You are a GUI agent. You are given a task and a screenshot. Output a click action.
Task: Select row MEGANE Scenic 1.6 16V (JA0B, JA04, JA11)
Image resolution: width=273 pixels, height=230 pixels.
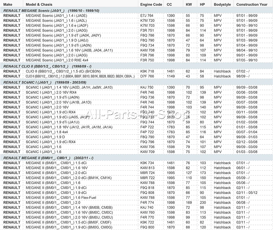click(x=136, y=50)
